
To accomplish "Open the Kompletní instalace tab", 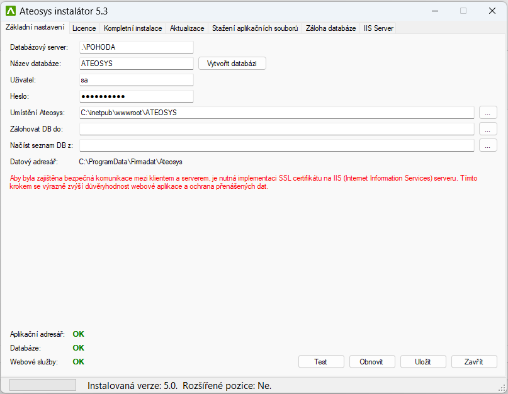I will (133, 28).
